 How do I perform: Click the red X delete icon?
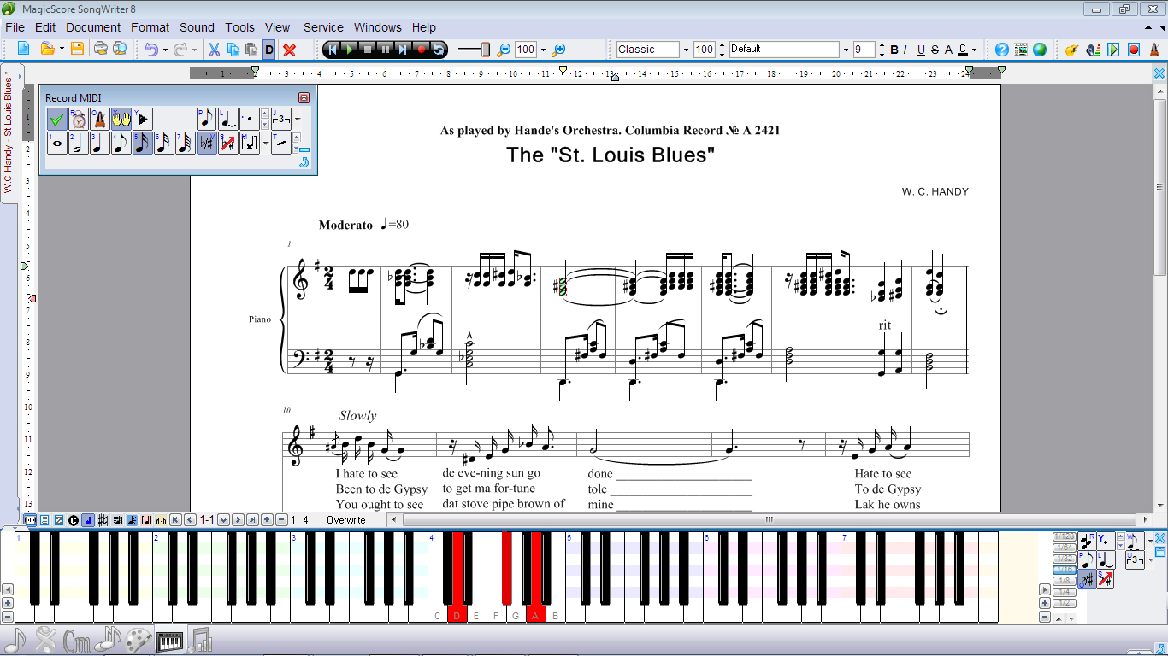290,50
